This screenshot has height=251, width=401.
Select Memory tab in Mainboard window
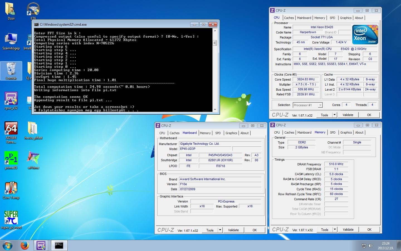[x=205, y=133]
